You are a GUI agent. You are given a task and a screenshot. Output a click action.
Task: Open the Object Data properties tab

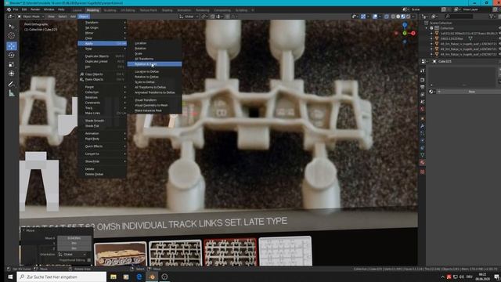click(423, 155)
